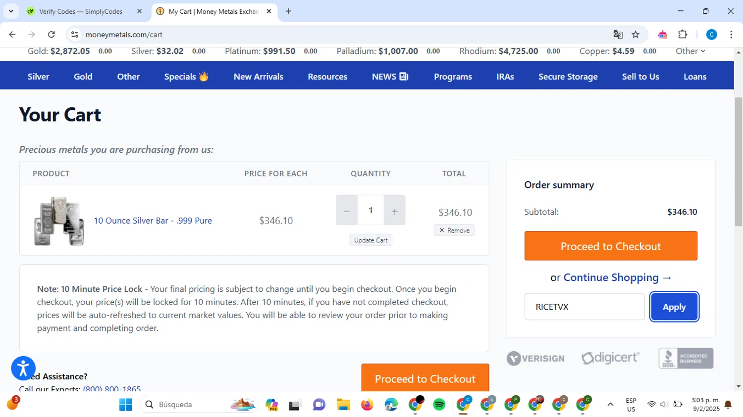The height and width of the screenshot is (417, 743).
Task: Open the Other products menu
Action: [128, 77]
